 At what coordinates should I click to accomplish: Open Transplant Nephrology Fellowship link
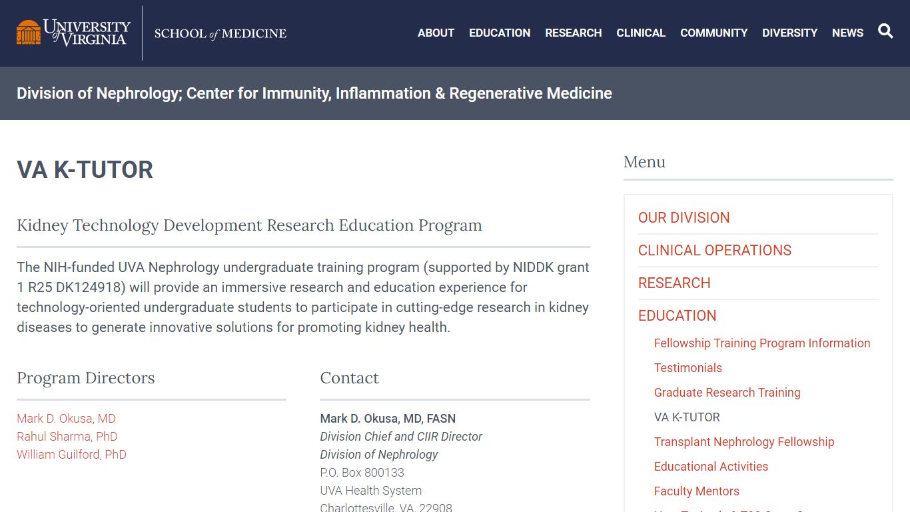[744, 442]
